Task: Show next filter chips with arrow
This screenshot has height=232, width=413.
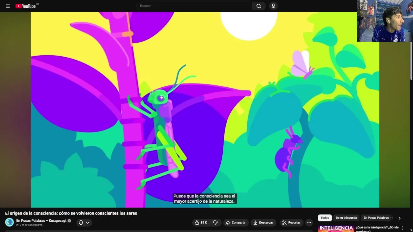Action: [x=399, y=218]
